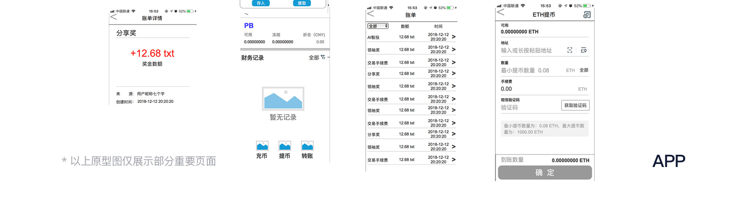Screen dimensions: 730x210
Task: Tap the 提币 withdraw icon
Action: click(x=284, y=146)
